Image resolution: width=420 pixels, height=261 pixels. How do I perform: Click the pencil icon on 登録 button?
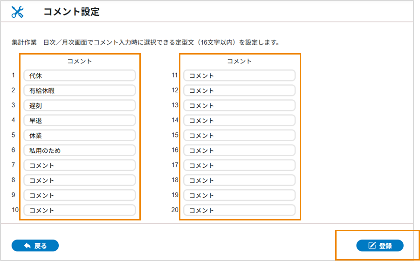click(372, 246)
